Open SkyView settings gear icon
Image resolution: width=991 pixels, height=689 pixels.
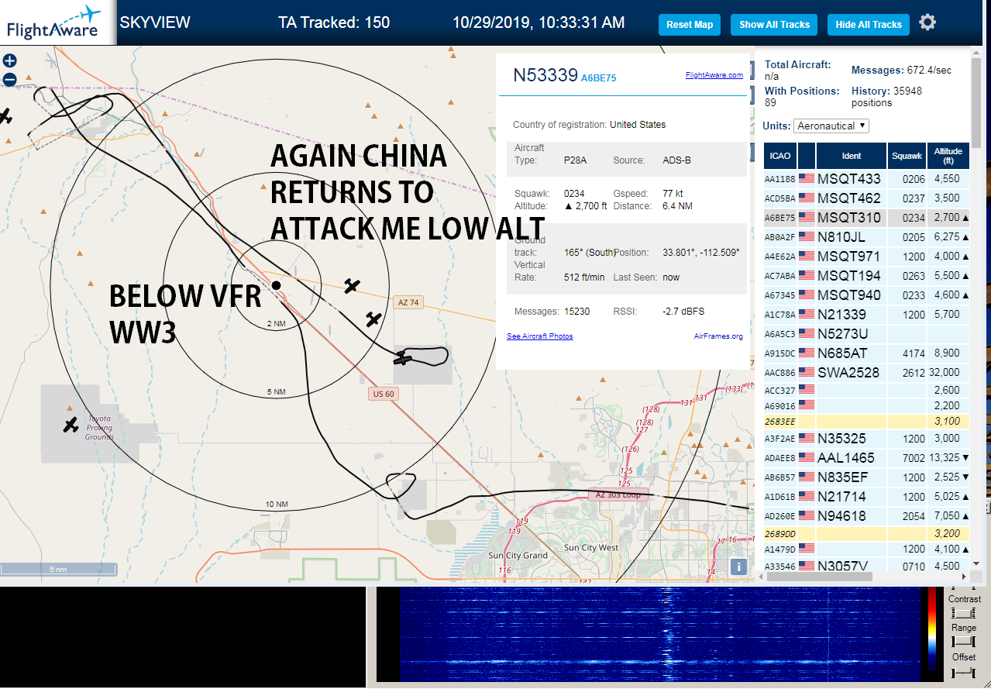[927, 22]
